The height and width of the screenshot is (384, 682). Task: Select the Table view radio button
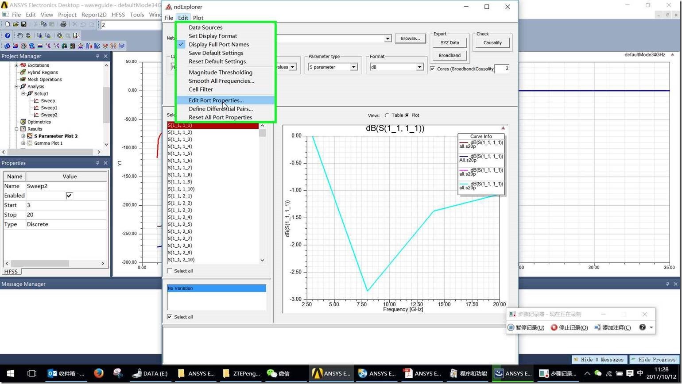click(x=387, y=115)
